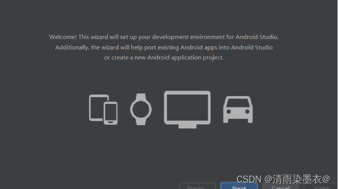Click the Cancel button

(x=280, y=186)
